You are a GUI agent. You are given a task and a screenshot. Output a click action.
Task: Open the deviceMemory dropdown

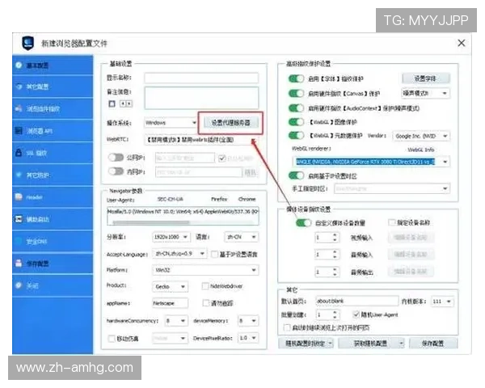click(248, 321)
